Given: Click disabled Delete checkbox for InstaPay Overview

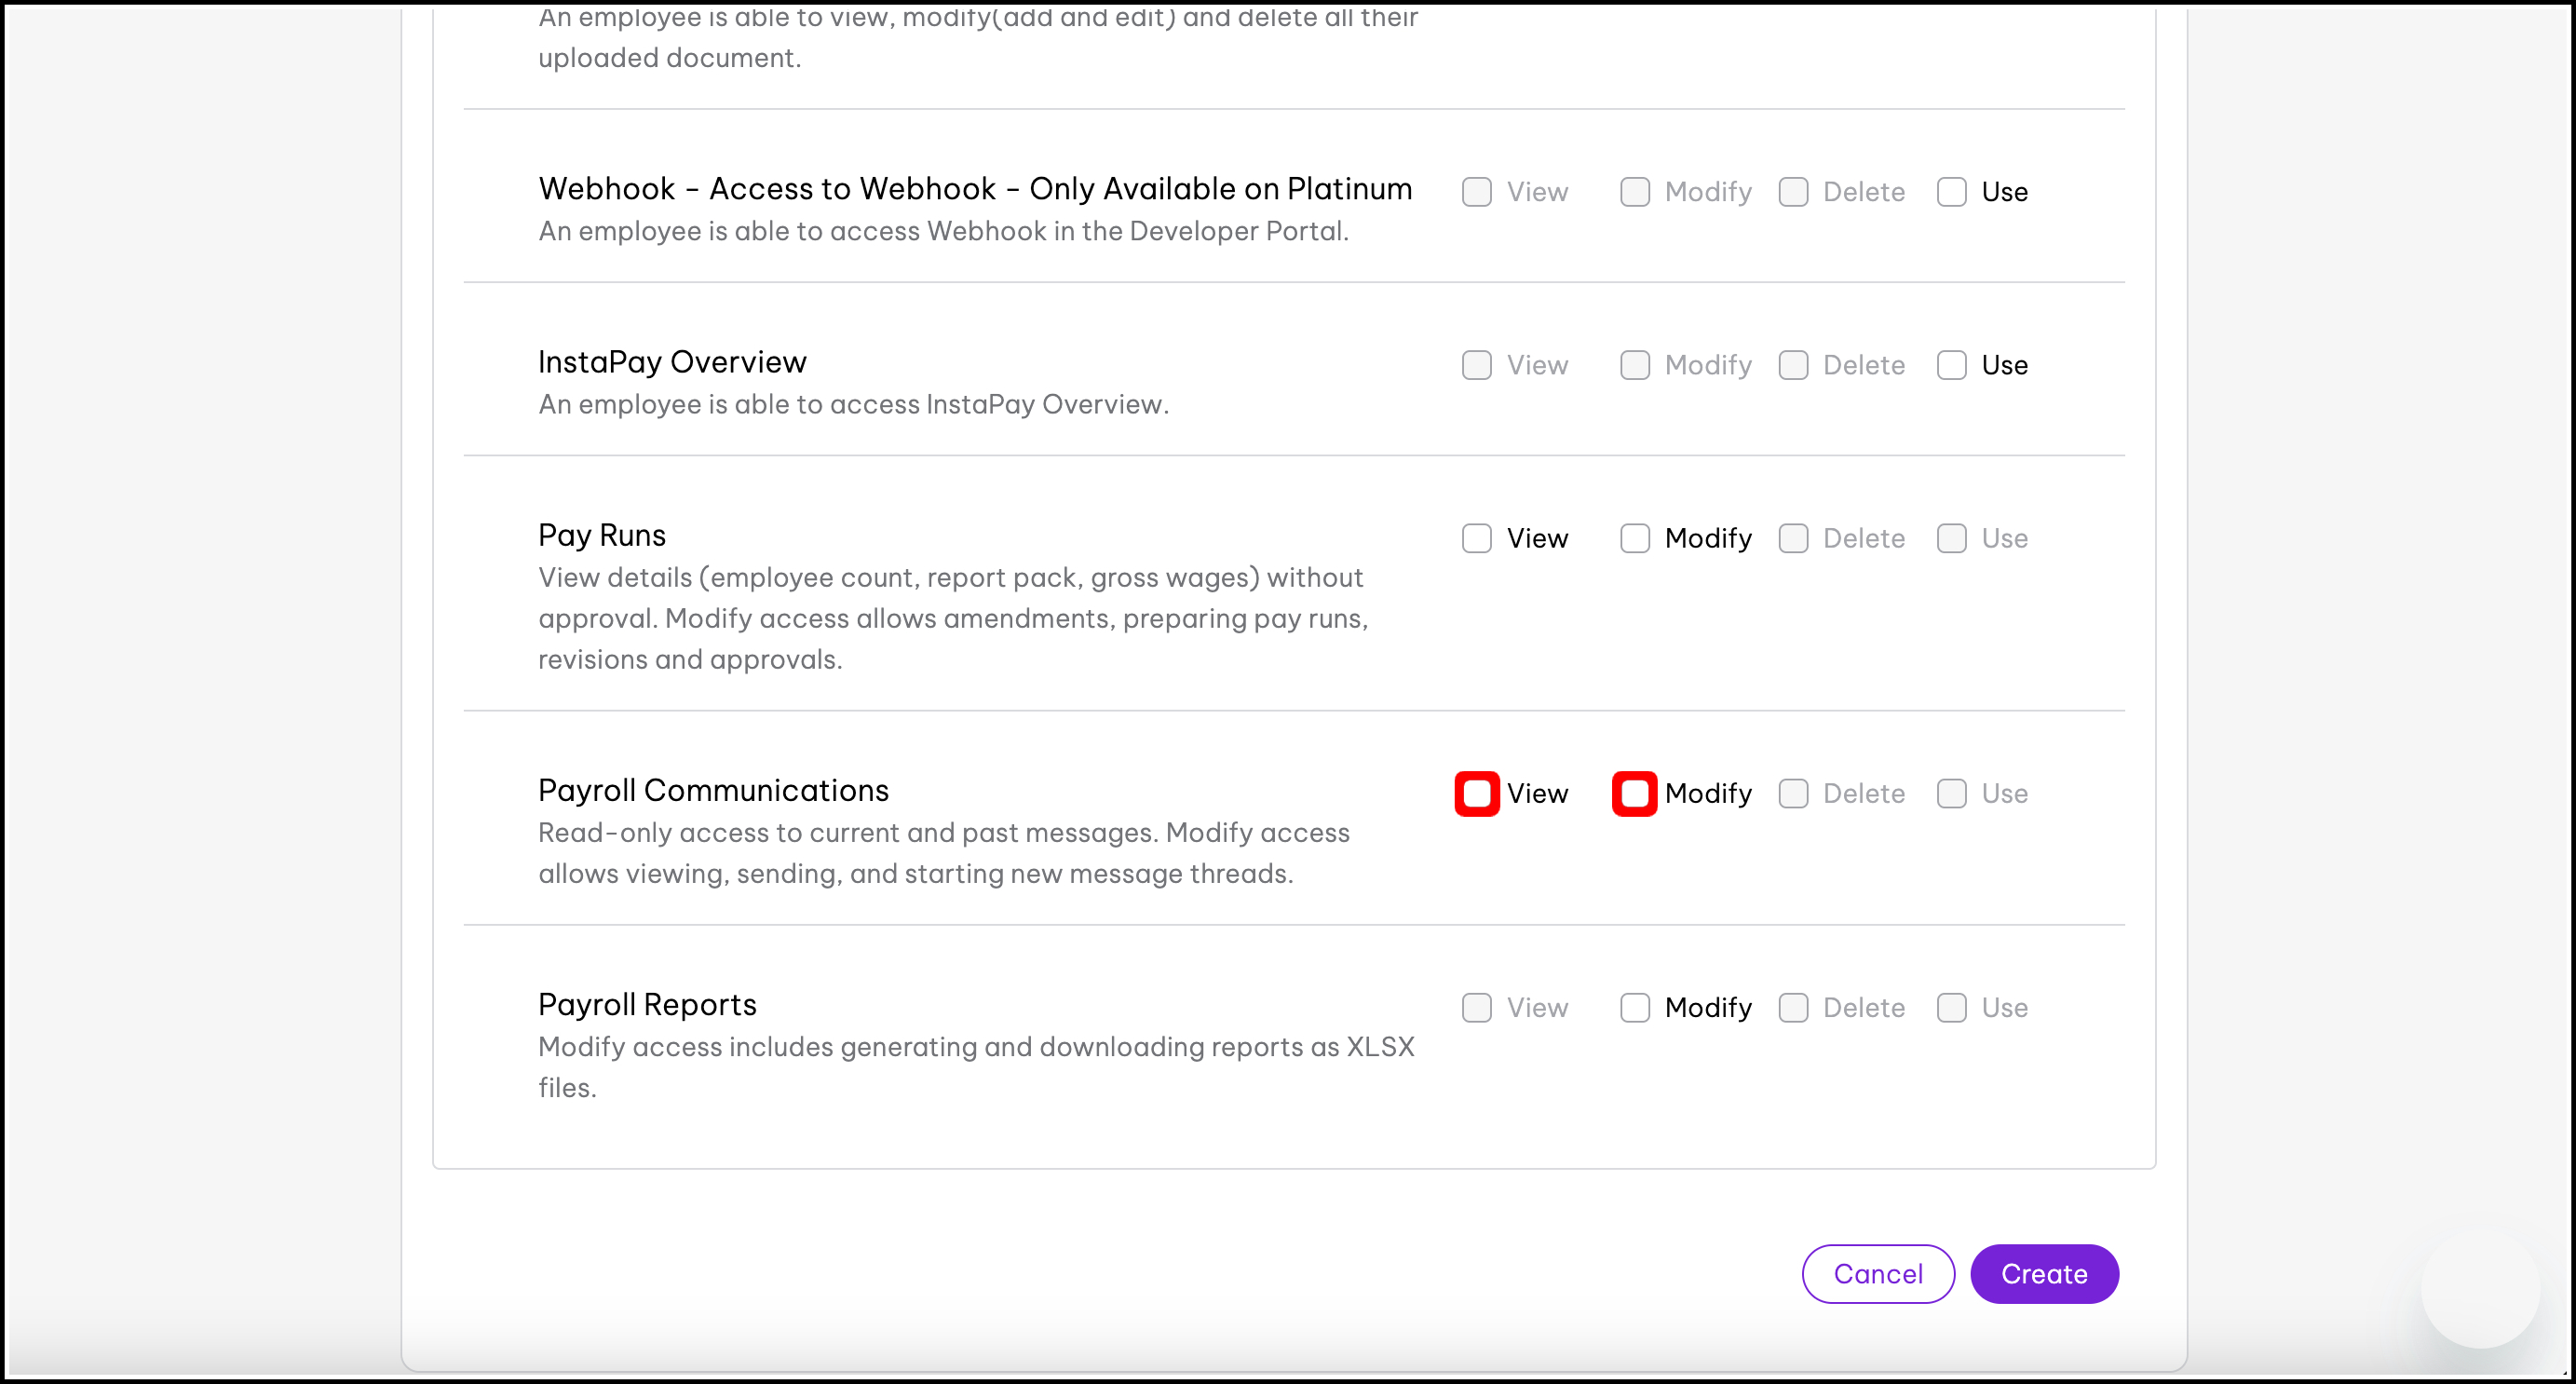Looking at the screenshot, I should click(1793, 365).
